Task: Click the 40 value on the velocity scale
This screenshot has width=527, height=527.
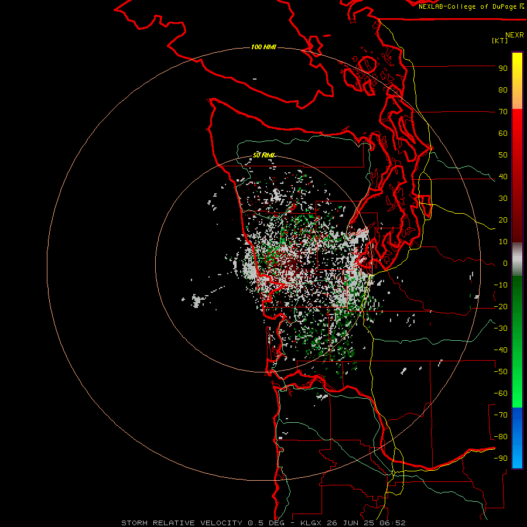Action: click(x=503, y=177)
